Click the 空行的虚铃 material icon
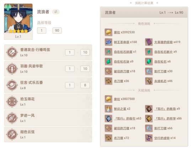This screenshot has height=148, width=192. point(149,138)
